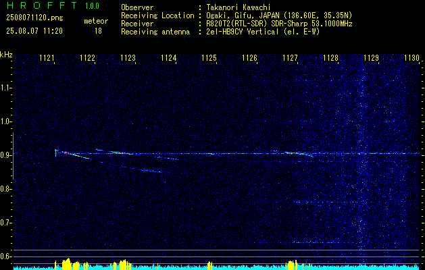Click the yellow power peak under 1127
This screenshot has width=425, height=270.
(292, 265)
